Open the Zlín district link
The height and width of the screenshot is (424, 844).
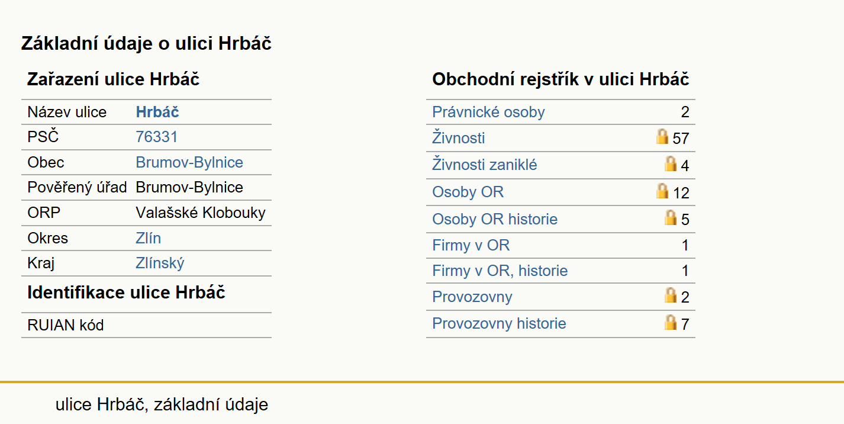148,238
